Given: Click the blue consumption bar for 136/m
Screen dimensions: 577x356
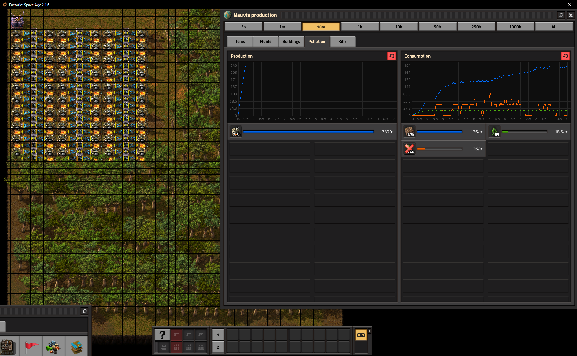Looking at the screenshot, I should tap(439, 132).
